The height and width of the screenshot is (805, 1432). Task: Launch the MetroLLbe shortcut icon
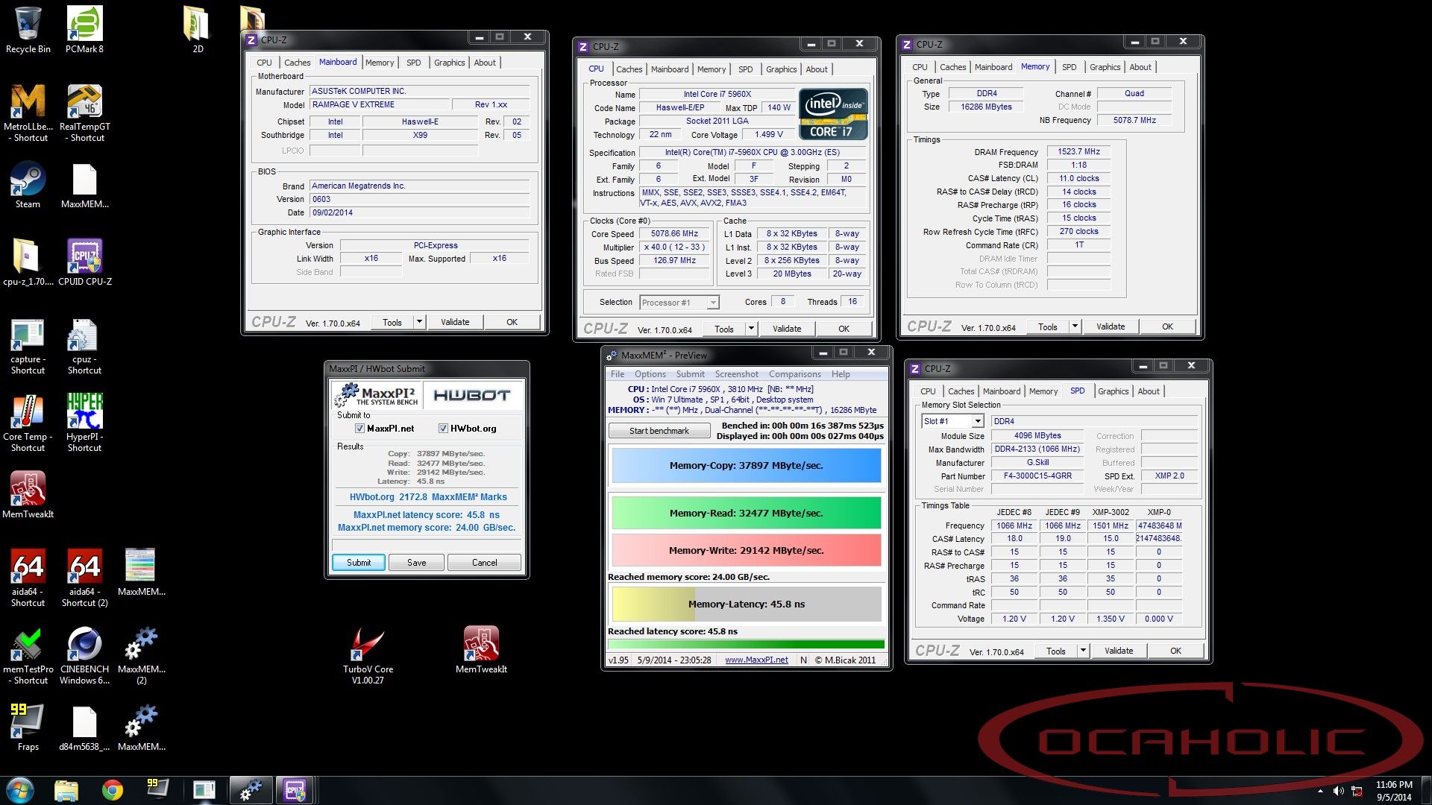coord(28,113)
